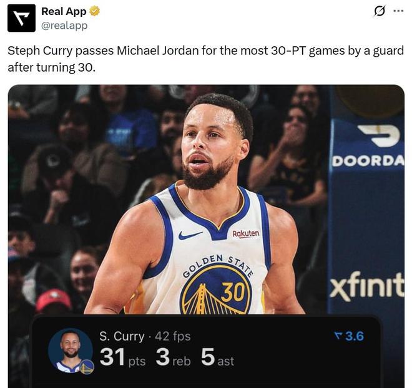This screenshot has height=388, width=412.
Task: Click the small Warriors logo badge on headshot
Action: point(87,367)
